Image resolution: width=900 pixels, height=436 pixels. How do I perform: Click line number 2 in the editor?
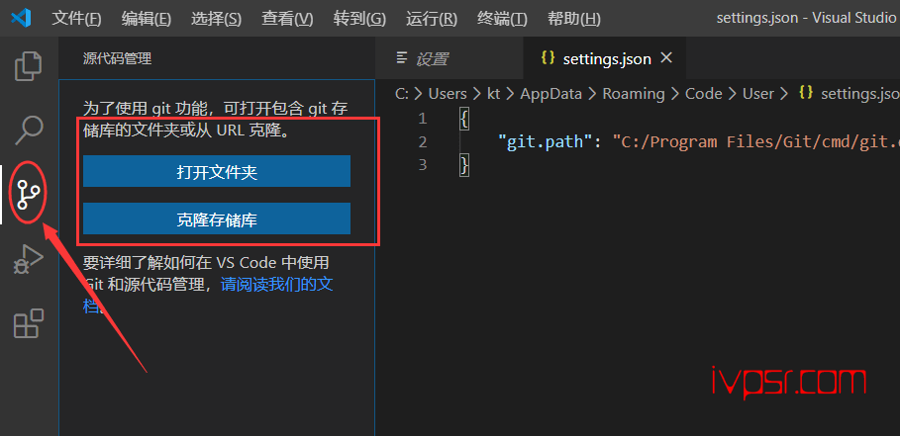click(423, 141)
